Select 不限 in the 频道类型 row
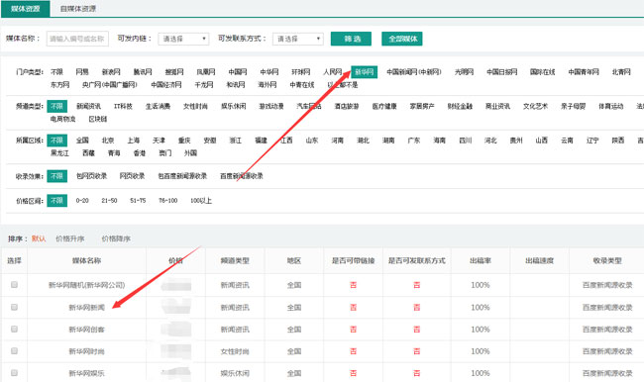Viewport: 644px width, 382px height. coord(56,106)
